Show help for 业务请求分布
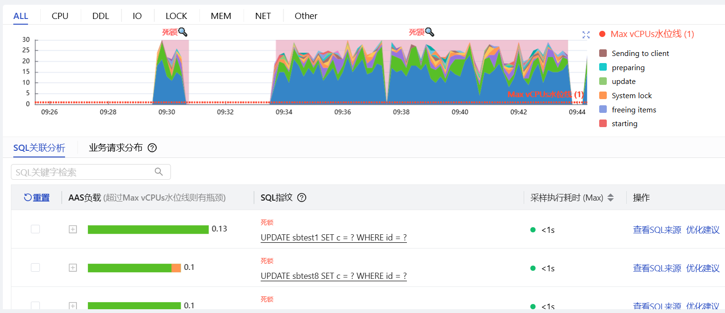The height and width of the screenshot is (313, 725). pos(152,147)
